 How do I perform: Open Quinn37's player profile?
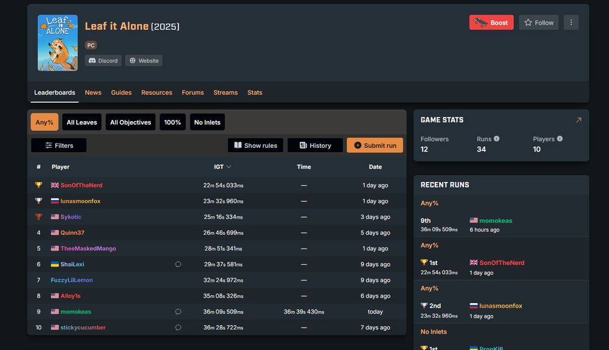72,233
